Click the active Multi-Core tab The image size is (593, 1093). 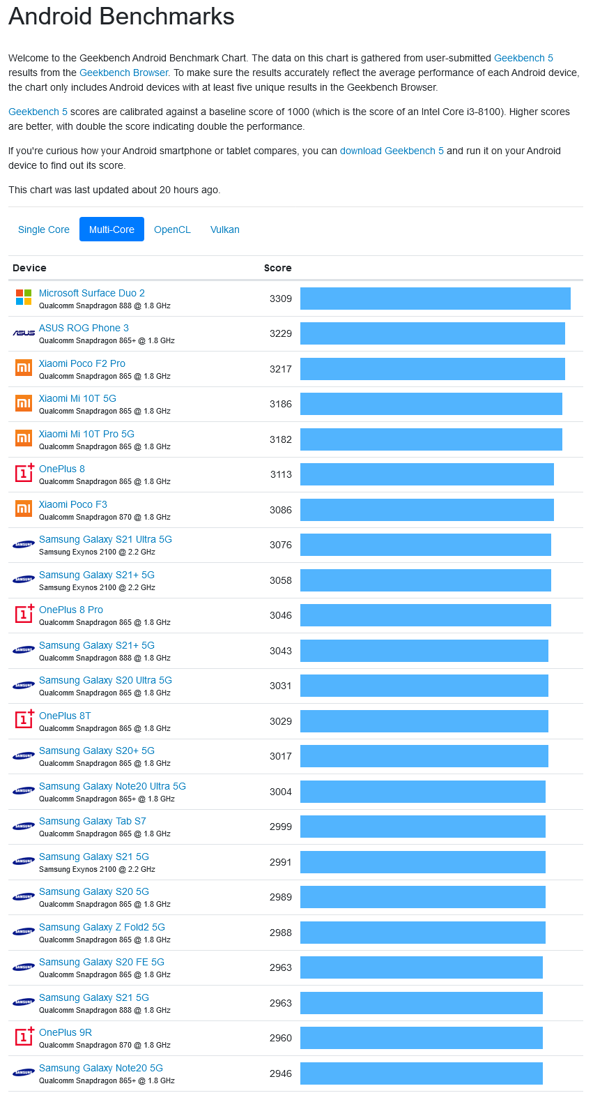coord(111,229)
